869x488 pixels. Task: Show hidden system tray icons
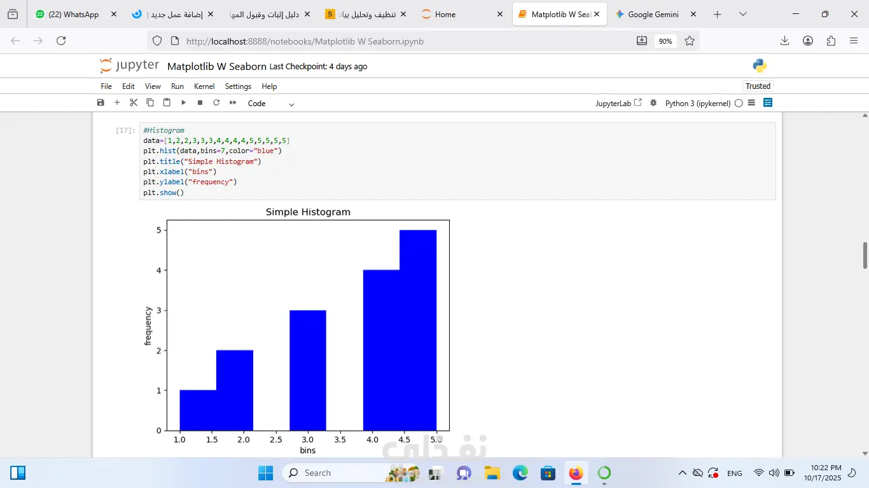(682, 473)
